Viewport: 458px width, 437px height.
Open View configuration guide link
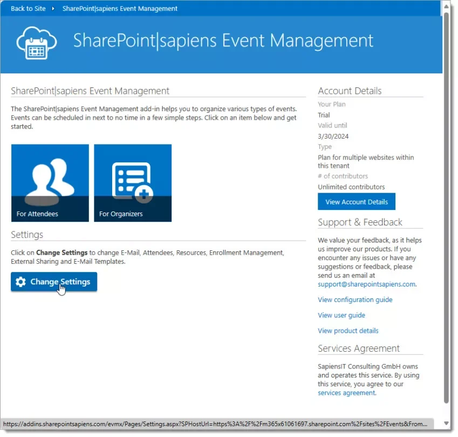click(x=355, y=299)
